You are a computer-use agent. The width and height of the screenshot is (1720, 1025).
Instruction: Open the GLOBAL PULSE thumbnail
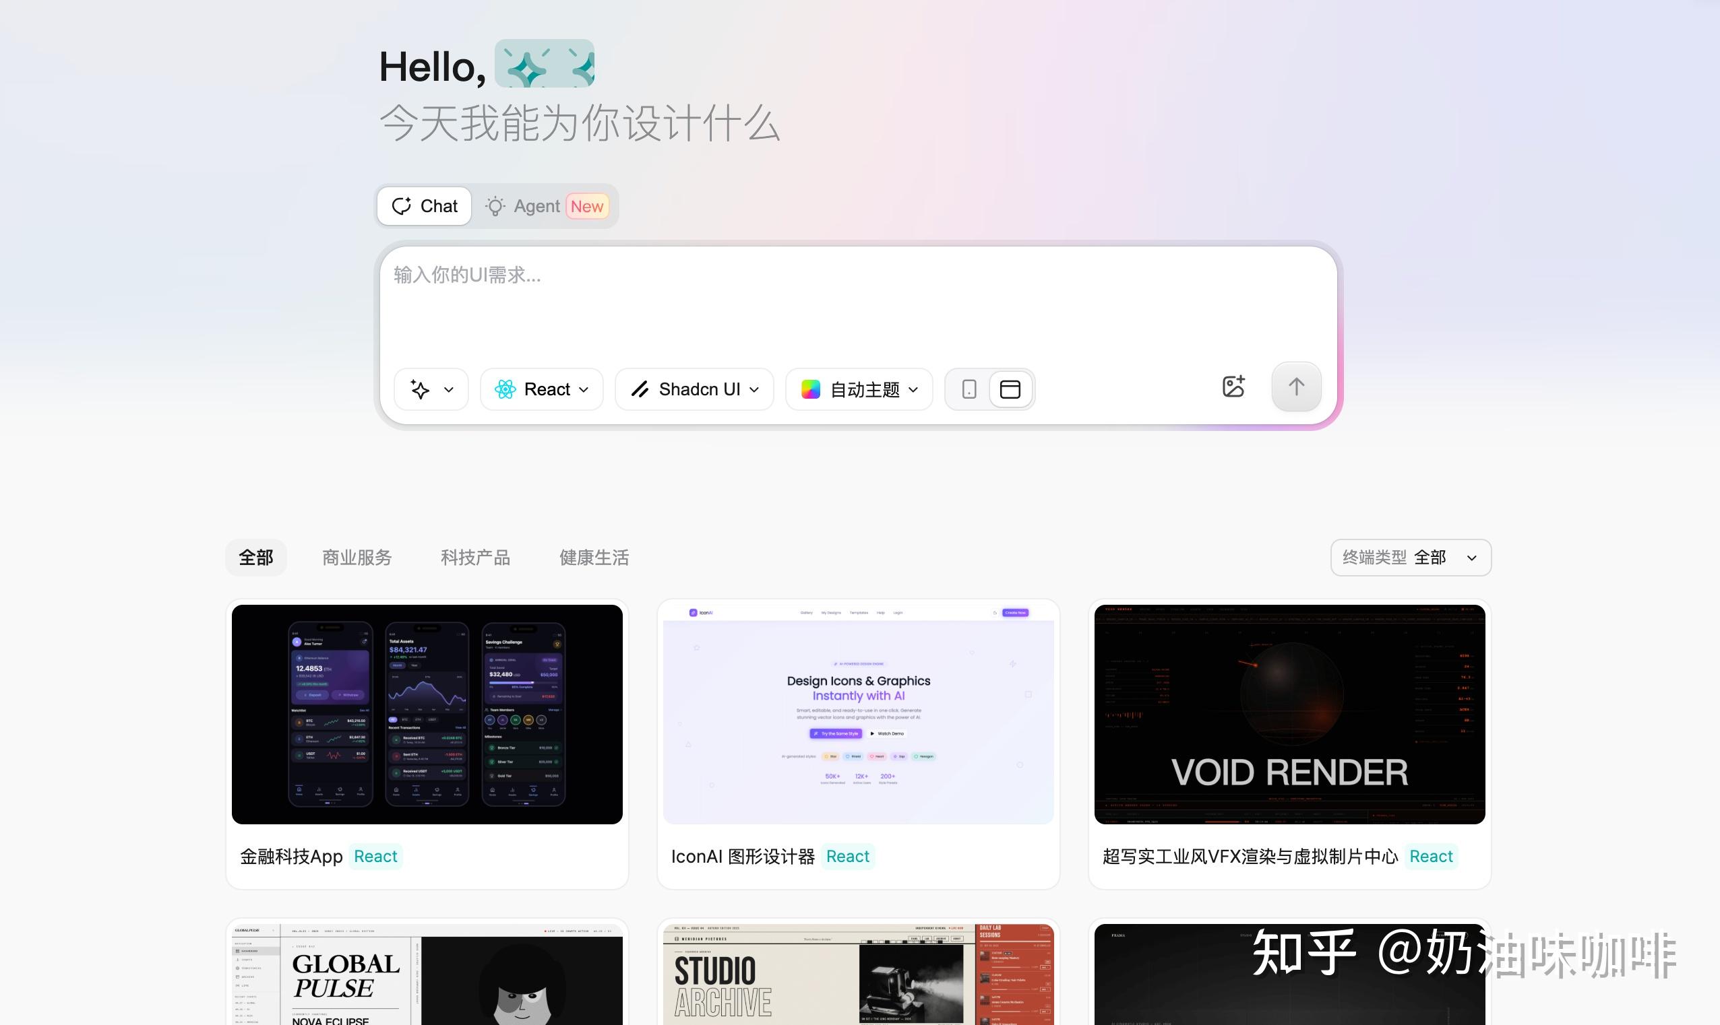click(427, 974)
